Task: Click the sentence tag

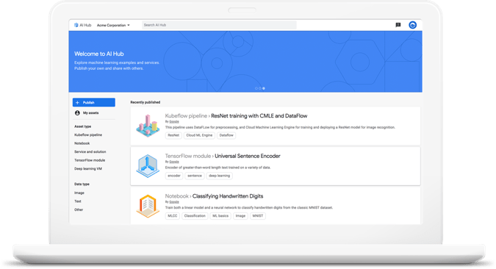Action: click(195, 176)
